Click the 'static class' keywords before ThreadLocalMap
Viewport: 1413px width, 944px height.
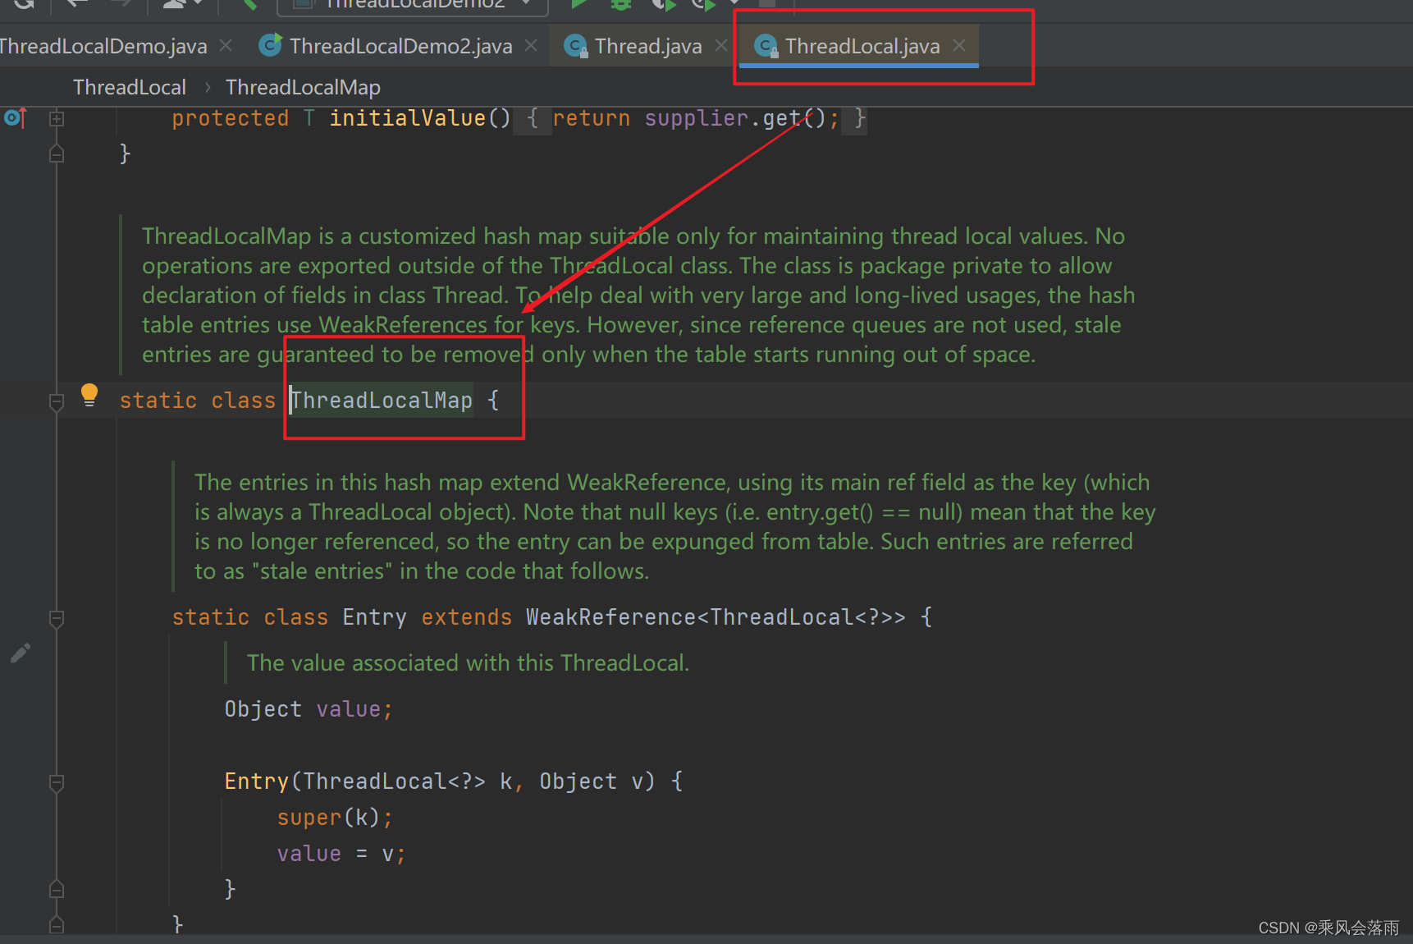click(197, 401)
